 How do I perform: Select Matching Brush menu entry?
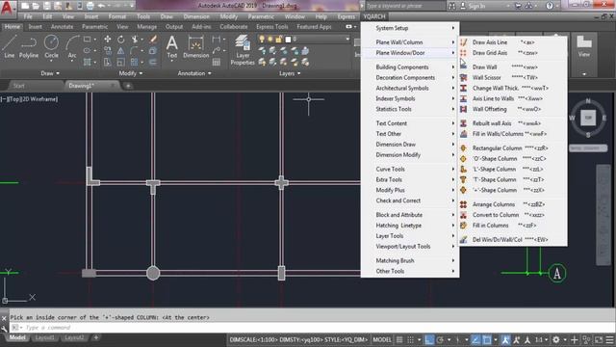[410, 260]
